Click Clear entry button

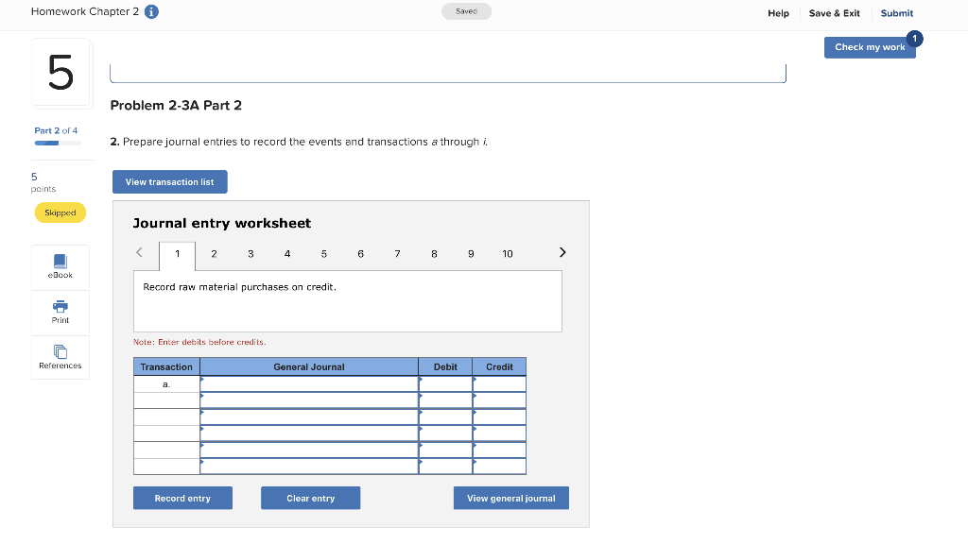310,499
